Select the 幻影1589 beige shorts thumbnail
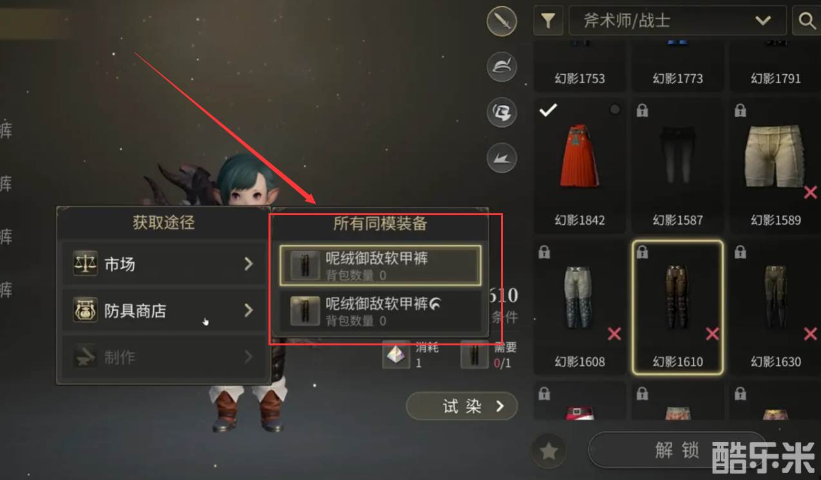 tap(775, 166)
